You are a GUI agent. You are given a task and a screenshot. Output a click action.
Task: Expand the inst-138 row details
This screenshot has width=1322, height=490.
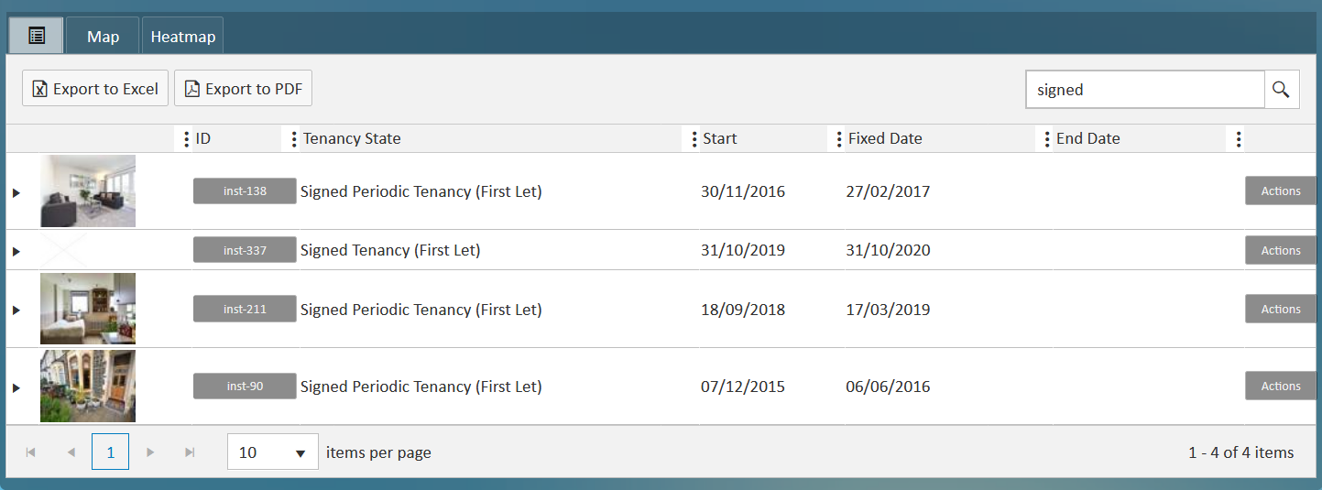click(16, 192)
